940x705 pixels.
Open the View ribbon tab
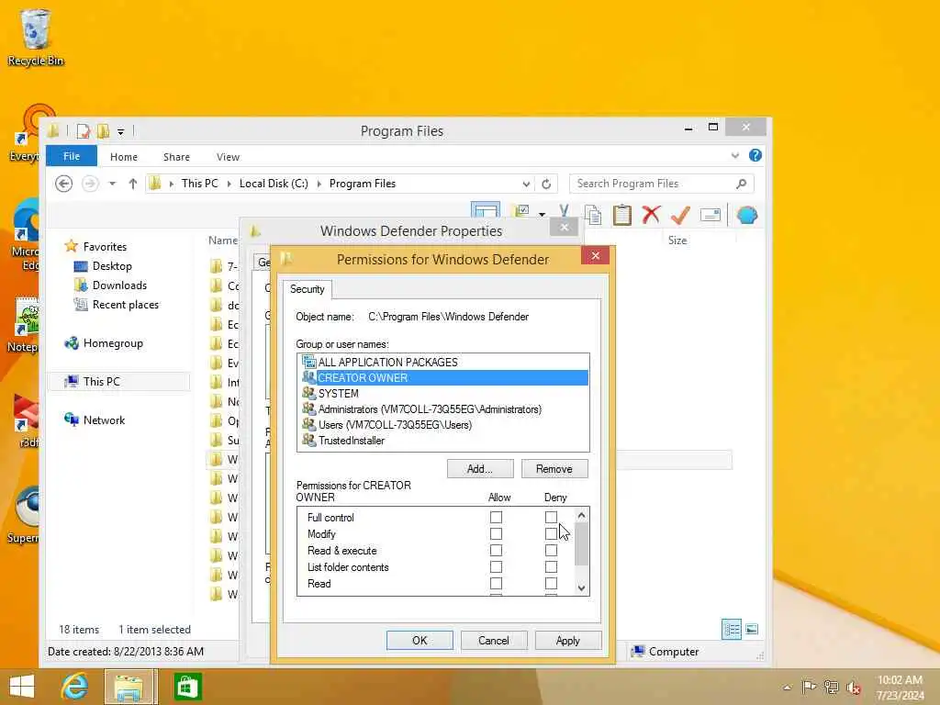(228, 157)
